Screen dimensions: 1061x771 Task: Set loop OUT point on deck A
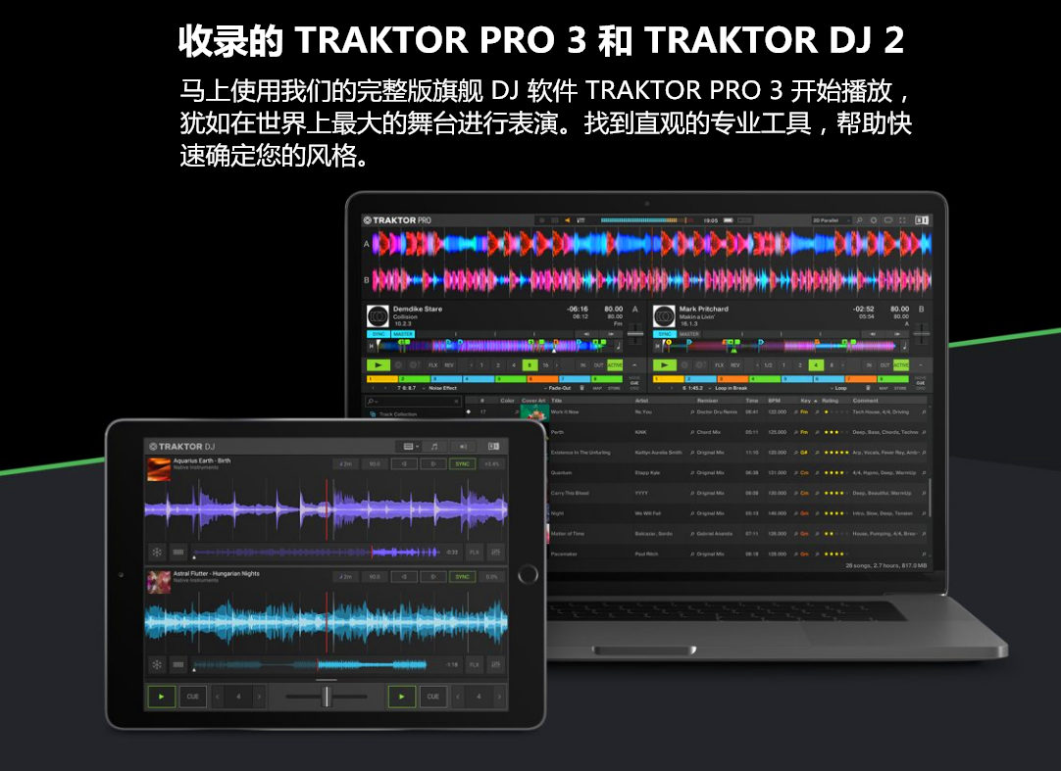tap(599, 365)
